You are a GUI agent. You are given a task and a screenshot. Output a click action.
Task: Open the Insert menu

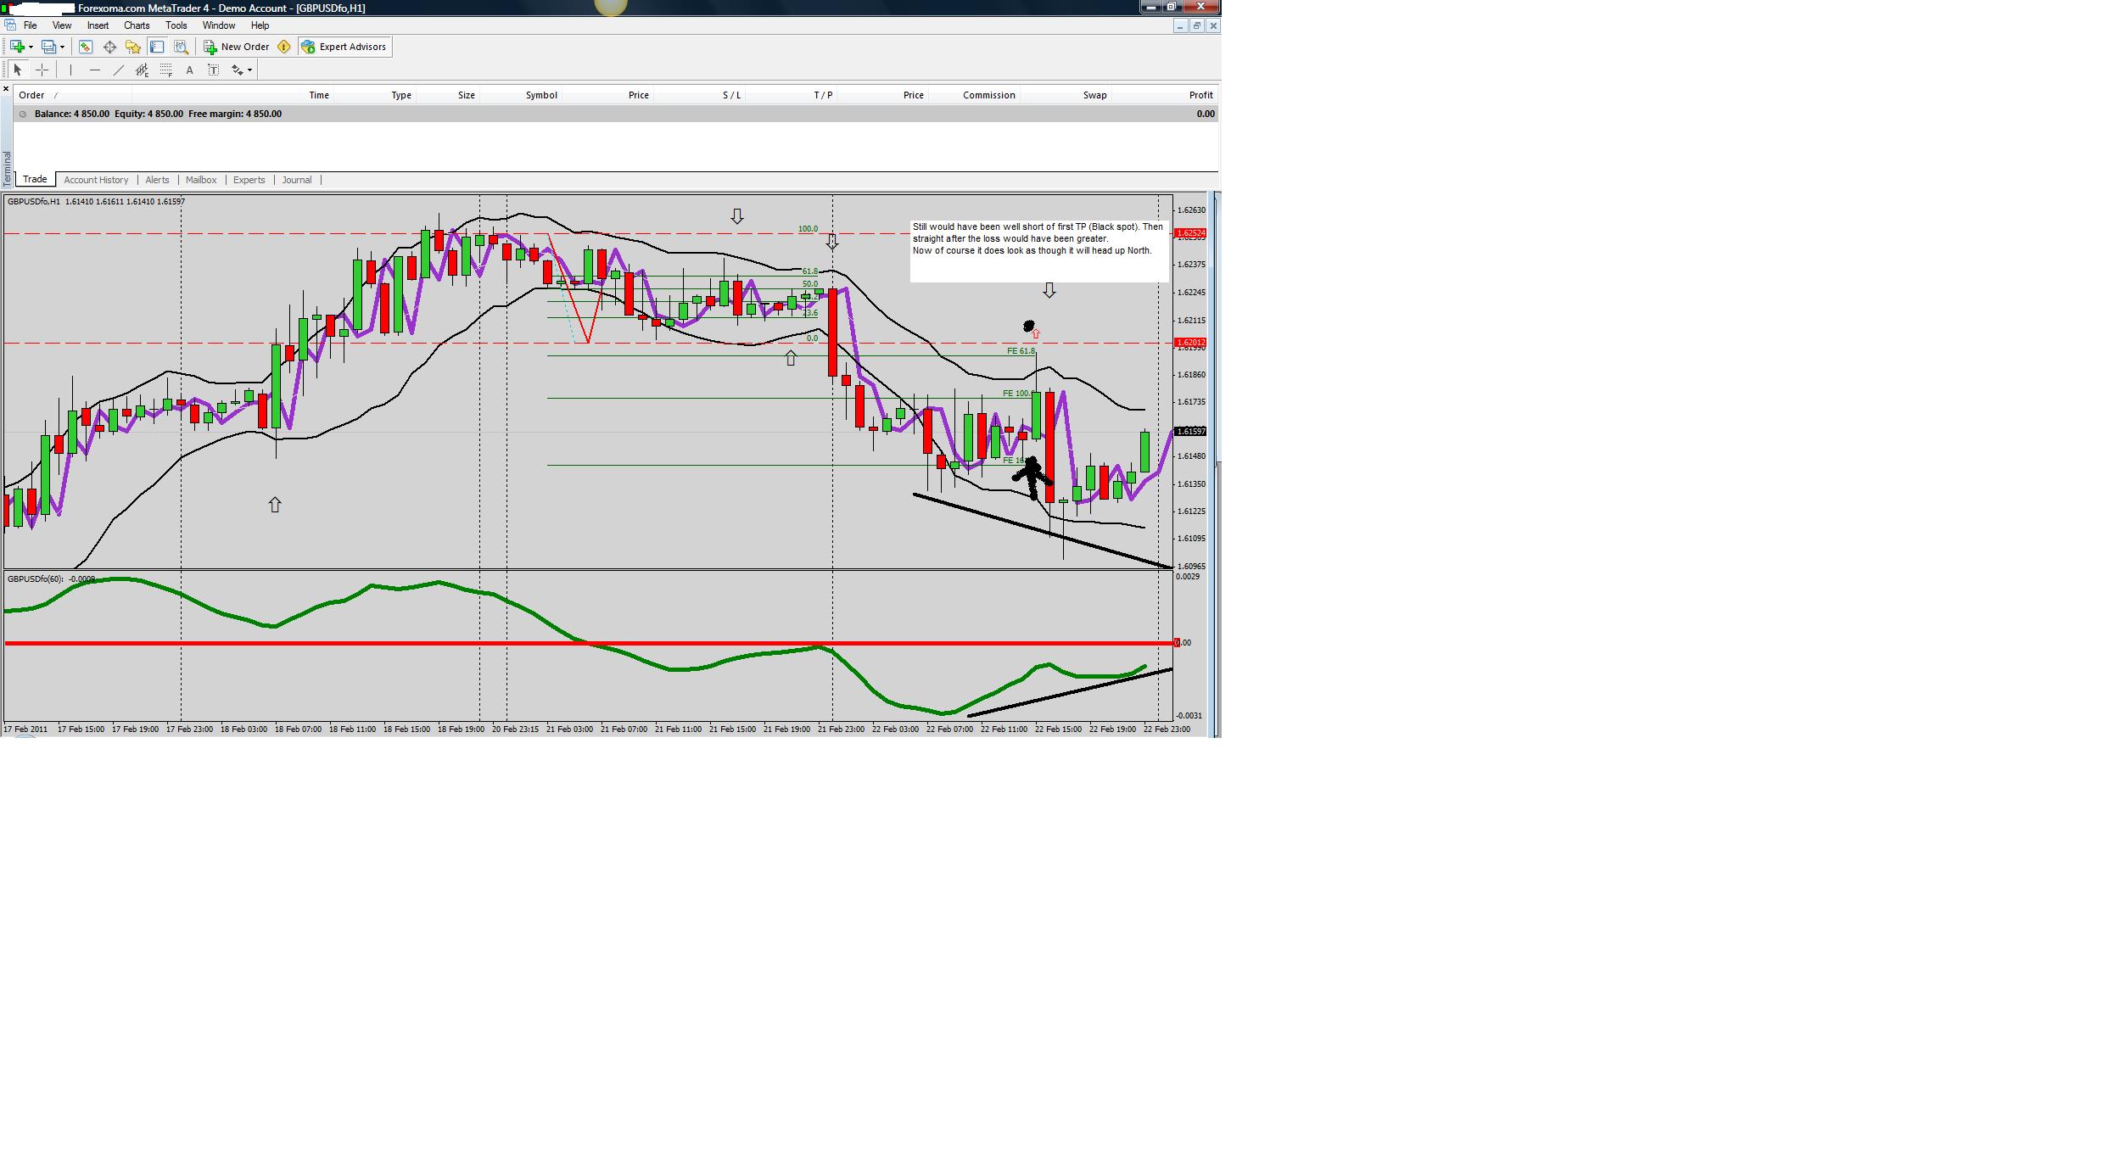pyautogui.click(x=98, y=25)
